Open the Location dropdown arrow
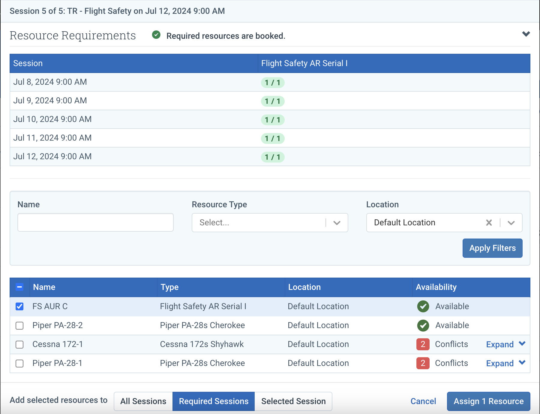This screenshot has height=414, width=540. (511, 223)
